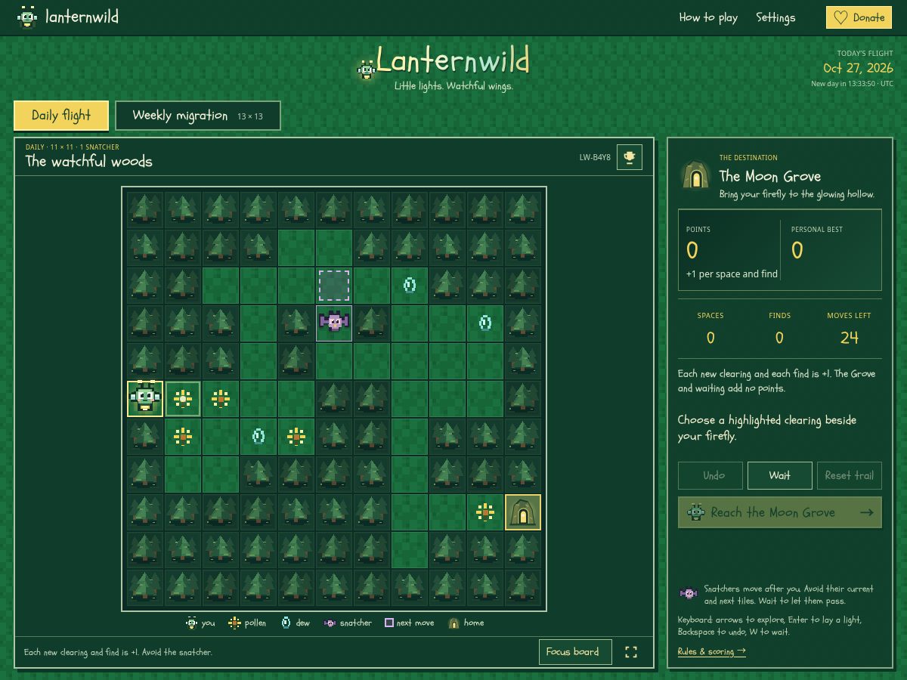Switch to the Weekly migration tab
This screenshot has width=907, height=680.
[x=198, y=116]
